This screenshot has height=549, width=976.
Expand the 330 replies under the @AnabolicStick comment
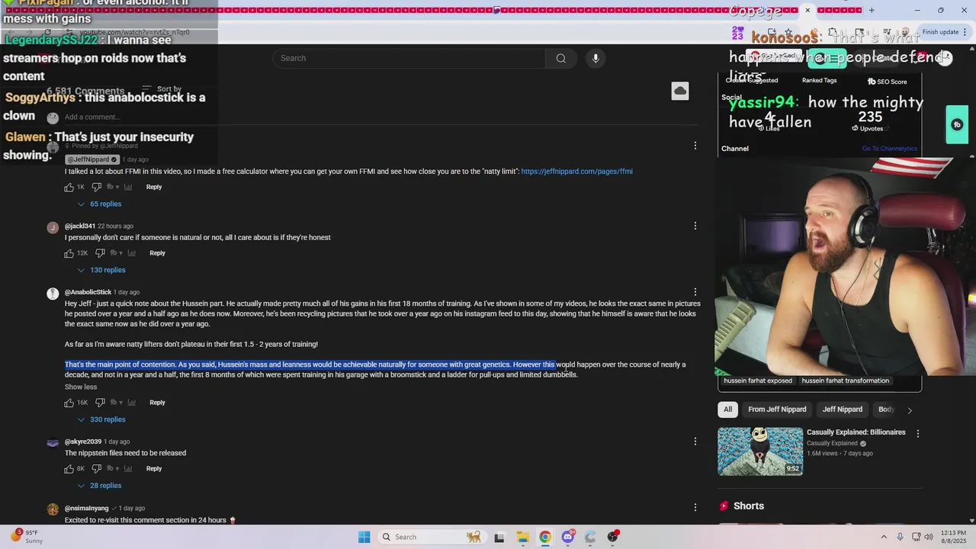click(x=101, y=419)
